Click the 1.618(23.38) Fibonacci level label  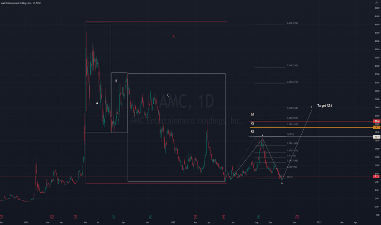[x=292, y=108]
